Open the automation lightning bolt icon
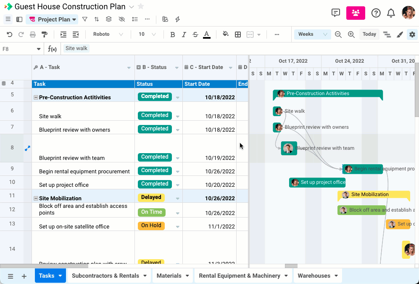 tap(177, 19)
